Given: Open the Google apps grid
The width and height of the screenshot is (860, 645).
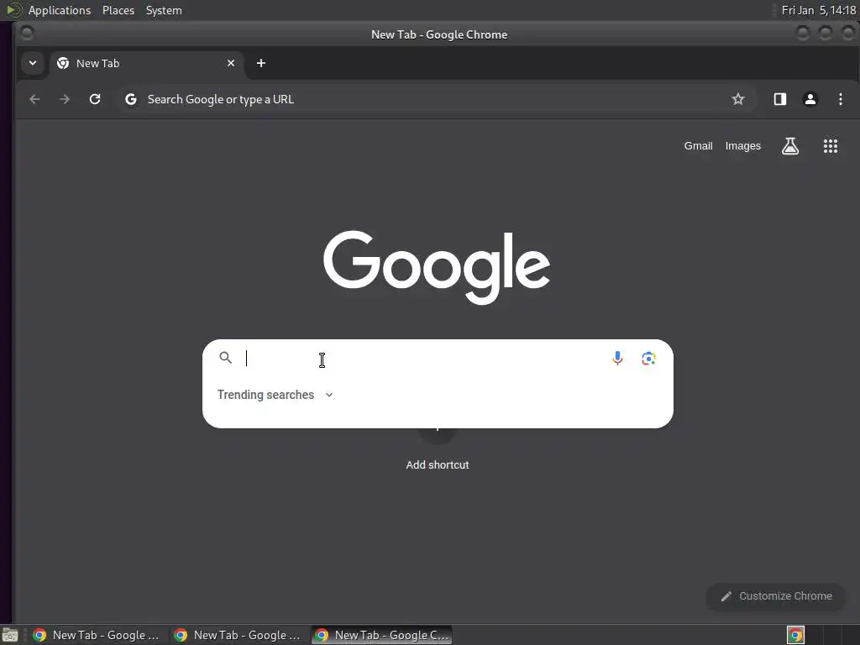Looking at the screenshot, I should click(831, 146).
